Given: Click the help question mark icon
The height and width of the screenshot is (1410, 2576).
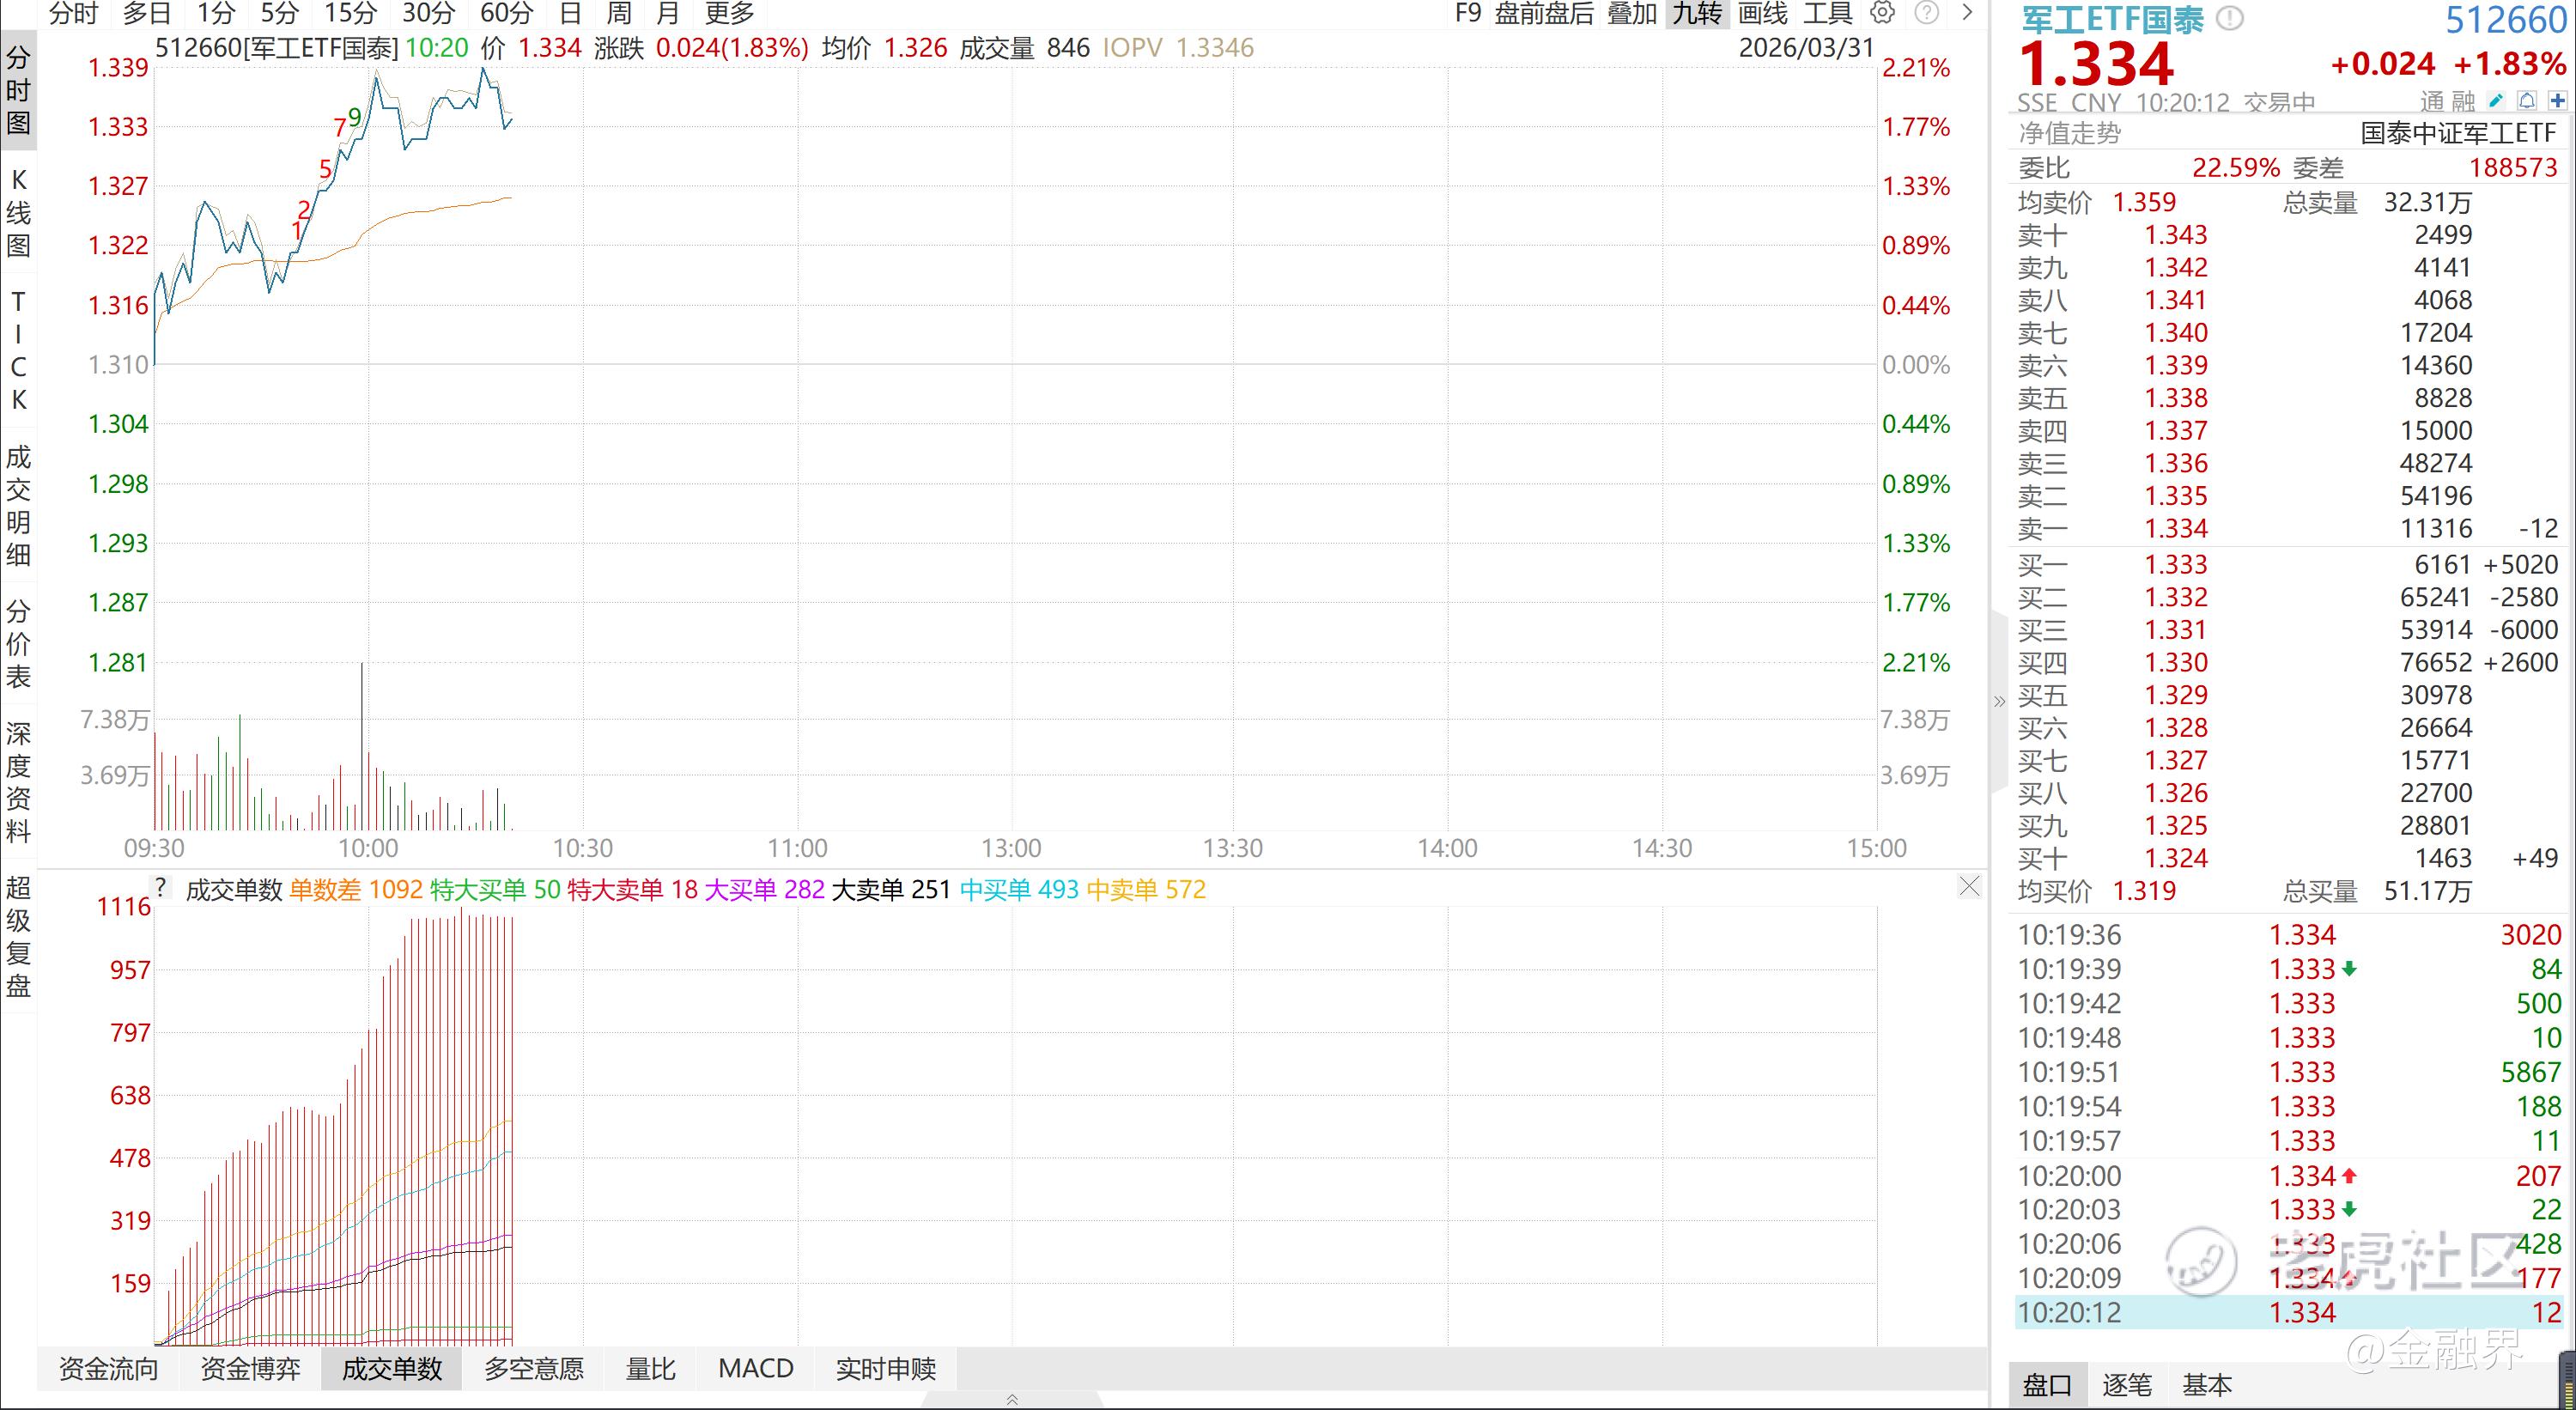Looking at the screenshot, I should click(1926, 13).
